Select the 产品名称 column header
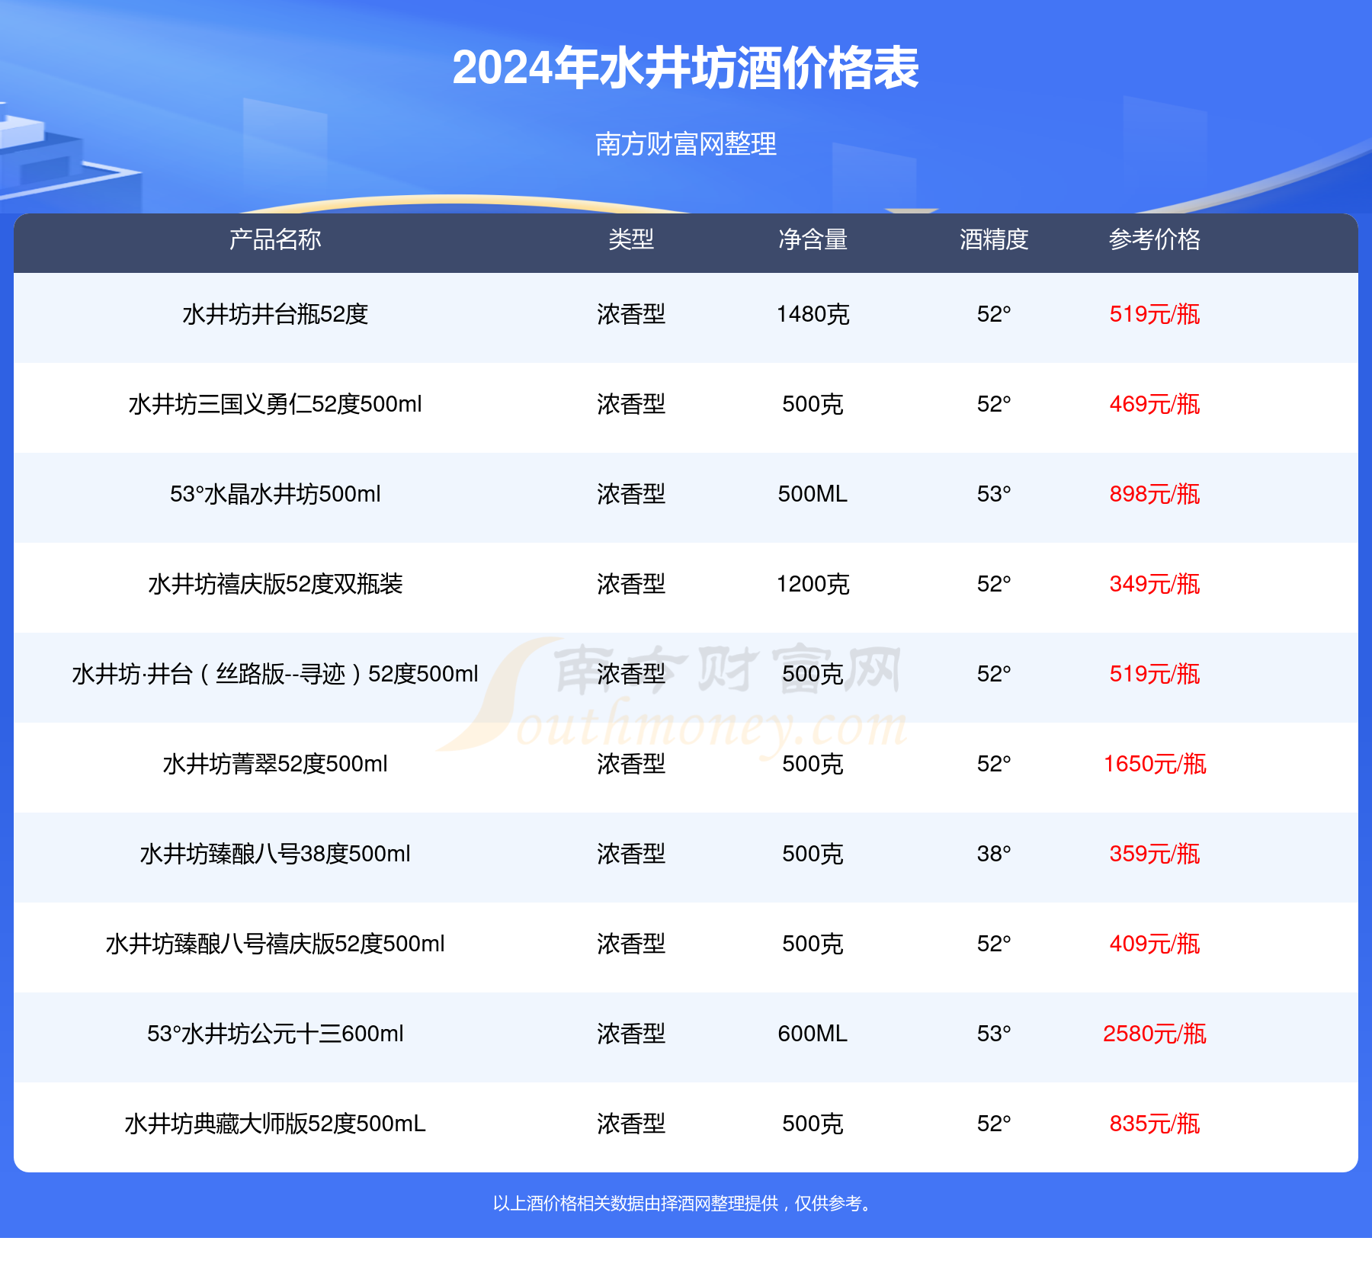 point(275,239)
